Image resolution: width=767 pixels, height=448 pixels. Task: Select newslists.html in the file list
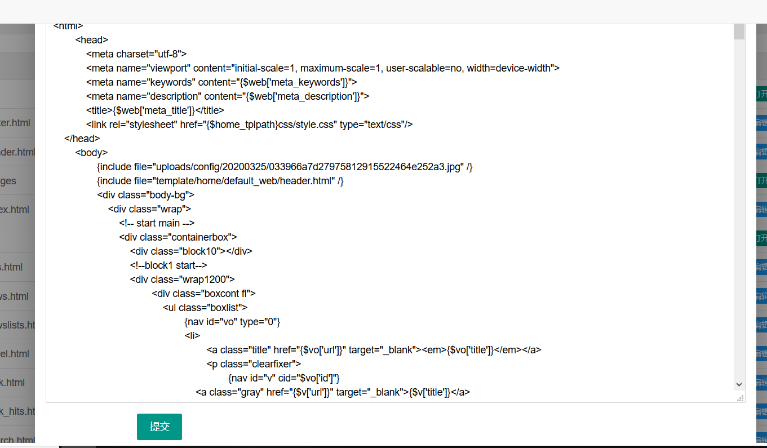pyautogui.click(x=17, y=325)
